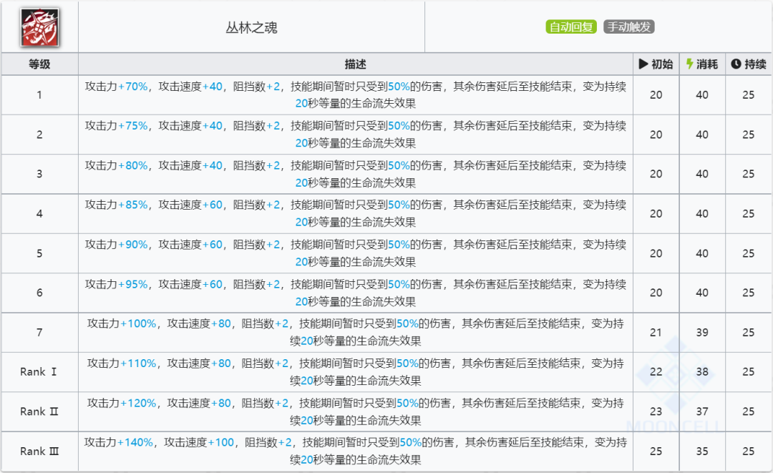This screenshot has width=773, height=473.
Task: Click the clock icon beside 持续
Action: pyautogui.click(x=735, y=64)
